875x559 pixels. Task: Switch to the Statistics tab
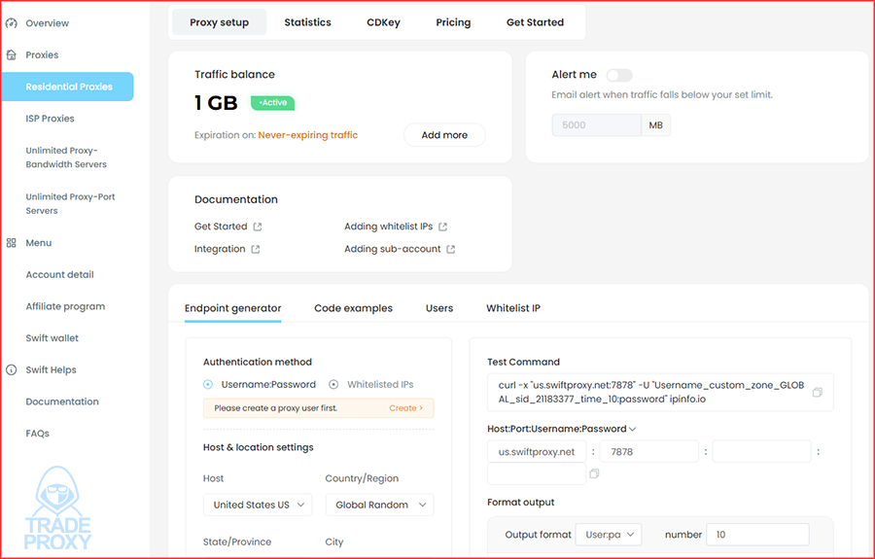point(307,22)
